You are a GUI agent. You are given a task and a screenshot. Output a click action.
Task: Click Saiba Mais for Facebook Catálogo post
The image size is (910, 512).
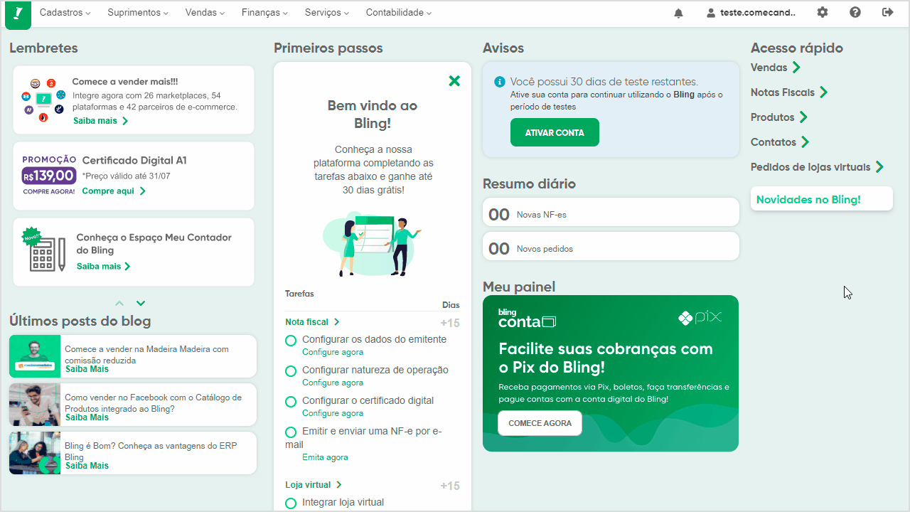87,417
